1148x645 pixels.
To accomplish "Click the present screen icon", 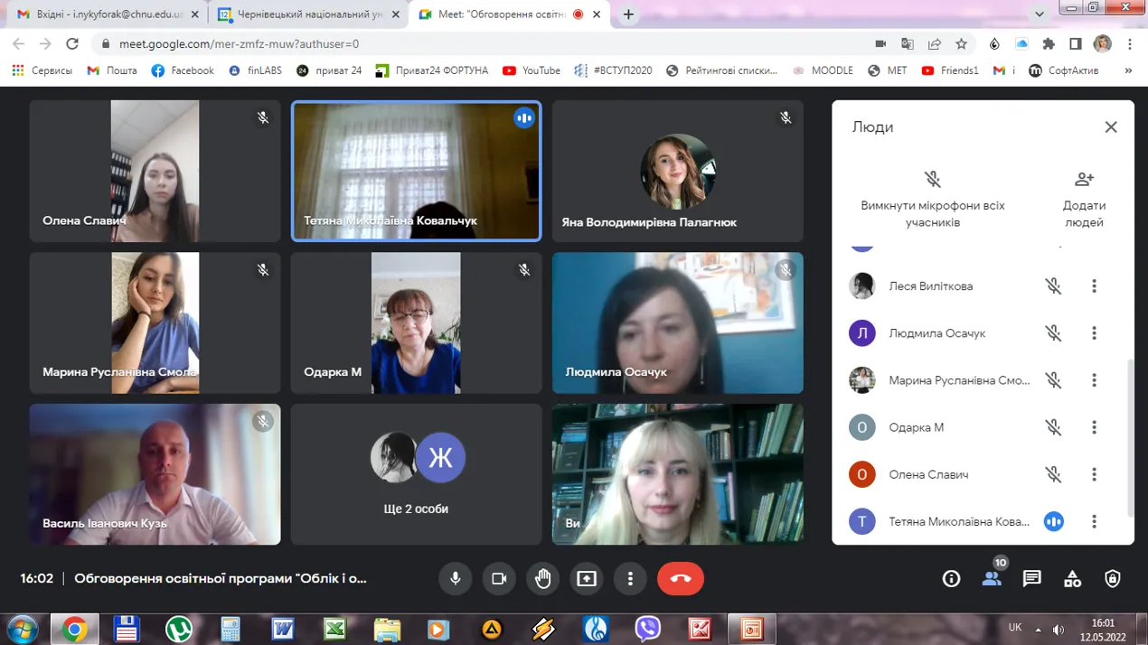I will tap(587, 579).
